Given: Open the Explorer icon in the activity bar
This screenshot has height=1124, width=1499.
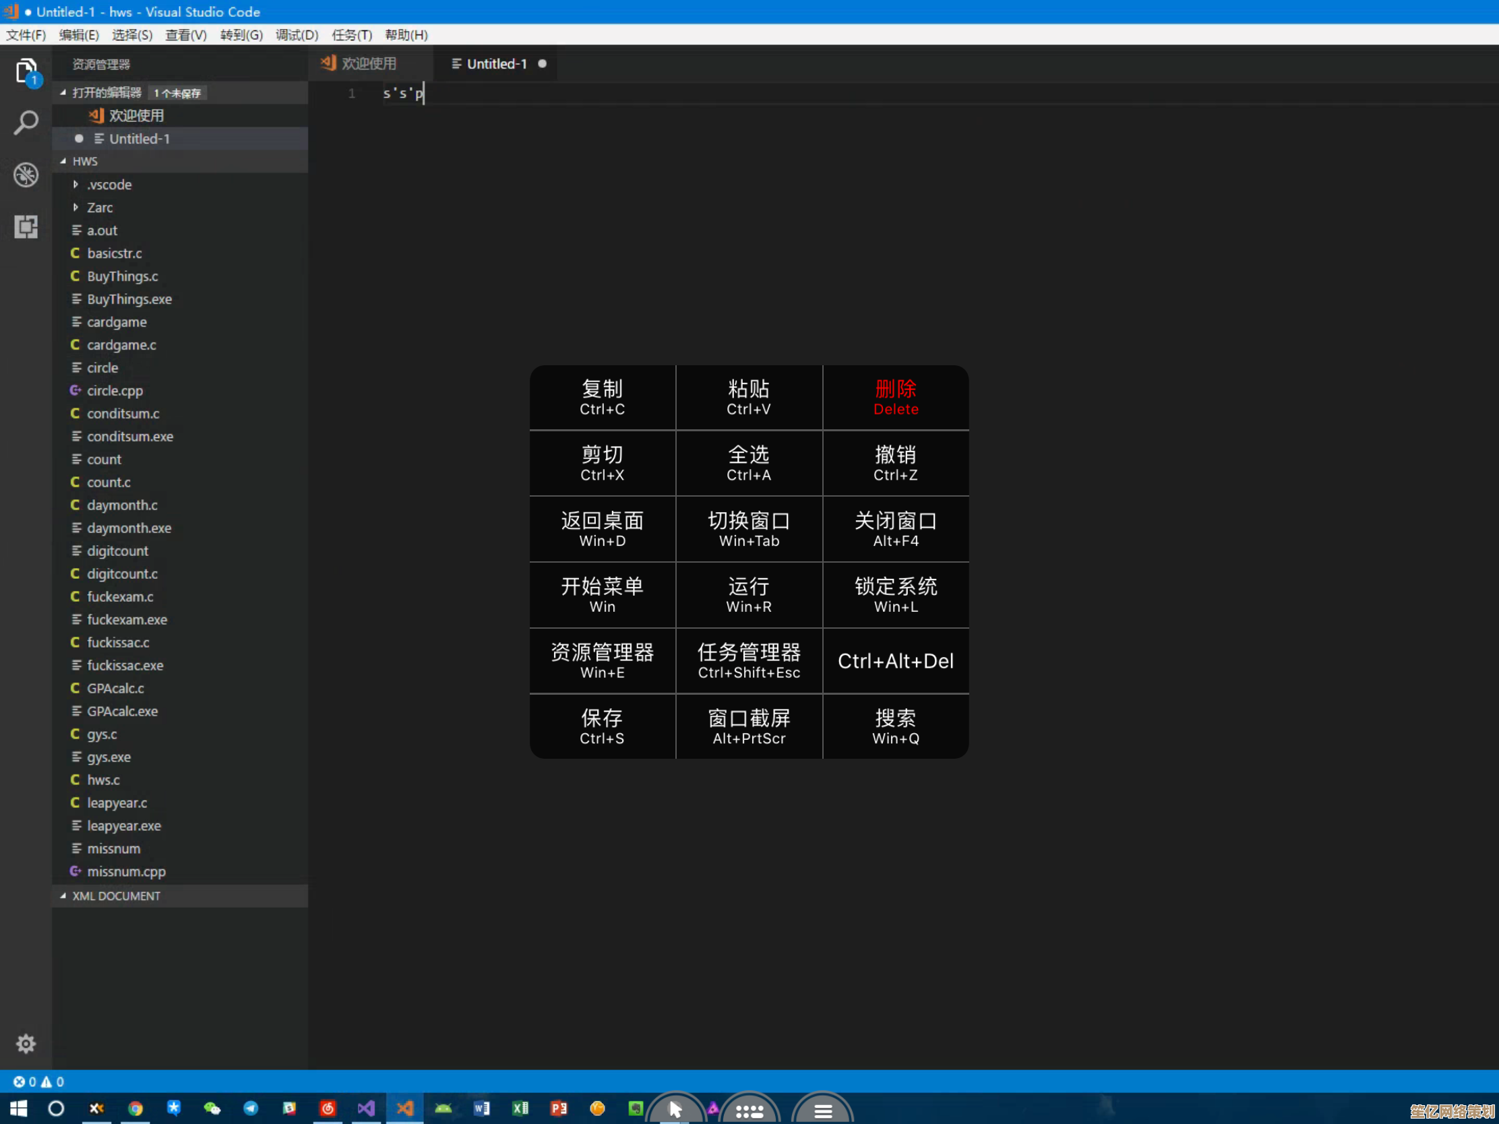Looking at the screenshot, I should (26, 71).
